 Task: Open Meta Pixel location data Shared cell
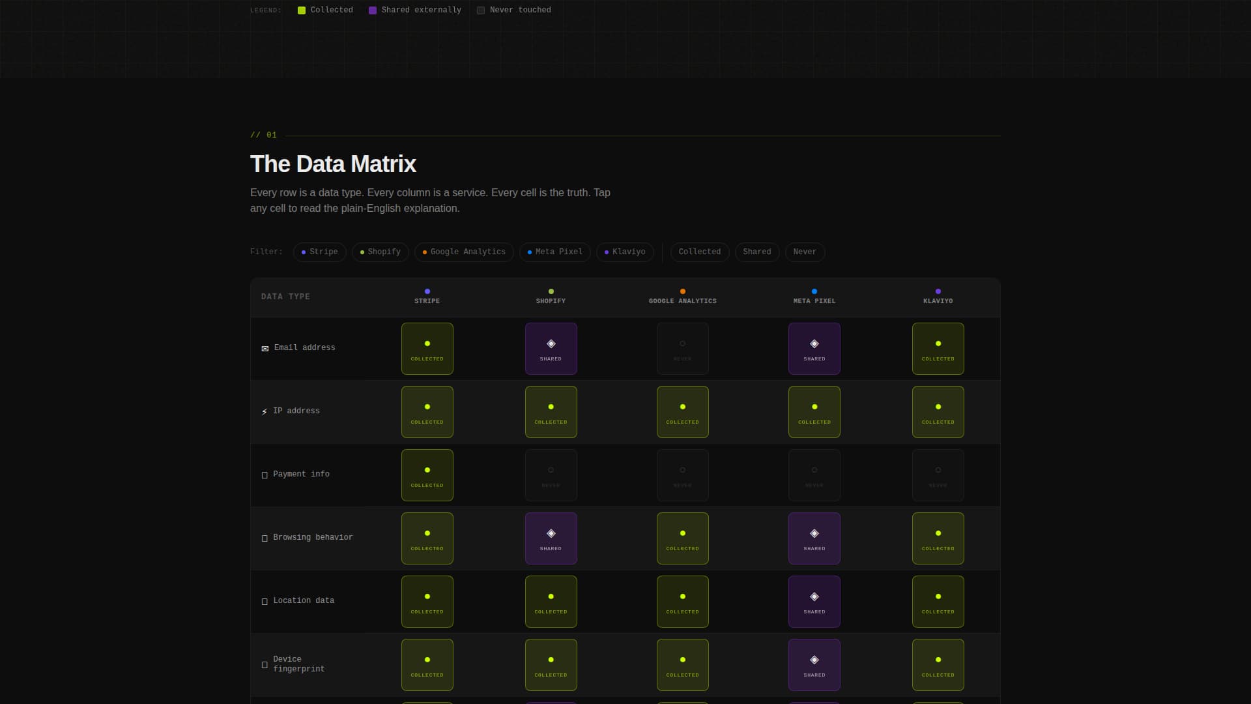pyautogui.click(x=814, y=602)
